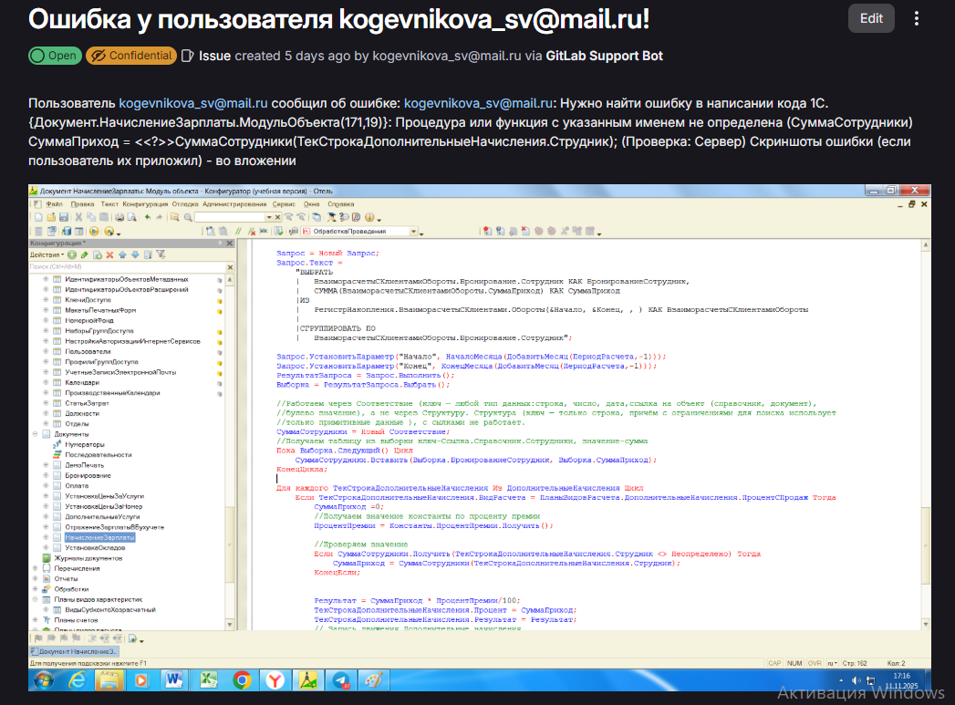Open the toolbar search field dropdown arrow
Image resolution: width=955 pixels, height=705 pixels.
tap(269, 217)
